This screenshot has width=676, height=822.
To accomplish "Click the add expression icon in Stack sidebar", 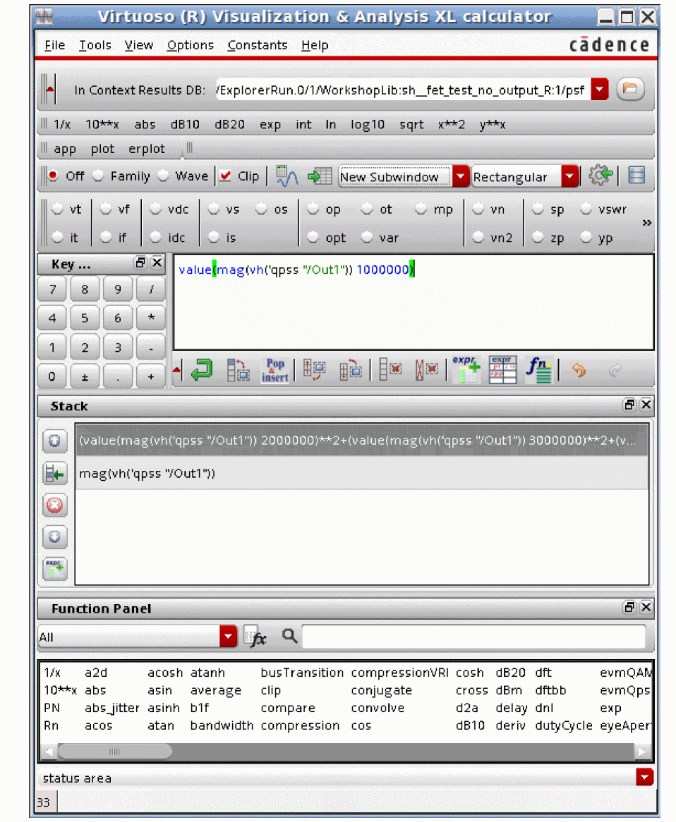I will click(x=54, y=569).
